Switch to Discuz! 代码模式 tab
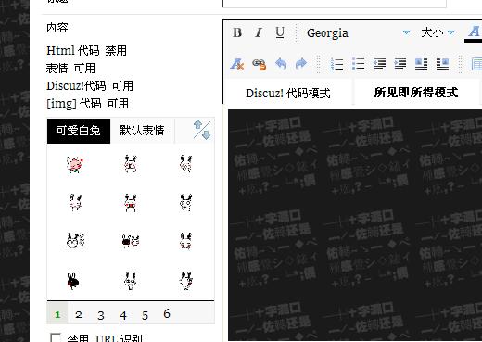The width and height of the screenshot is (482, 342). click(x=288, y=93)
